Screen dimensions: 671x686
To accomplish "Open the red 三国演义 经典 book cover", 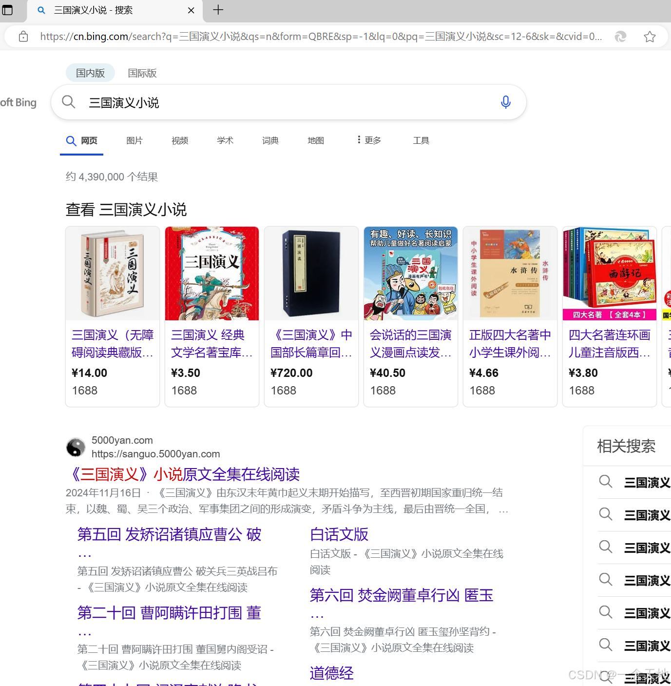I will pos(212,274).
